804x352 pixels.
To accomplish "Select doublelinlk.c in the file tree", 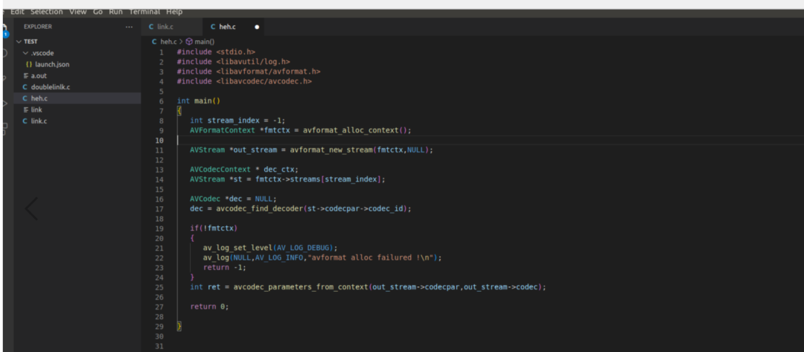I will [x=50, y=87].
